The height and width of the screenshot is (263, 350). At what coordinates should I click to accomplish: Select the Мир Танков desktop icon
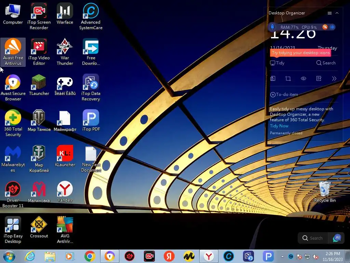(x=39, y=121)
